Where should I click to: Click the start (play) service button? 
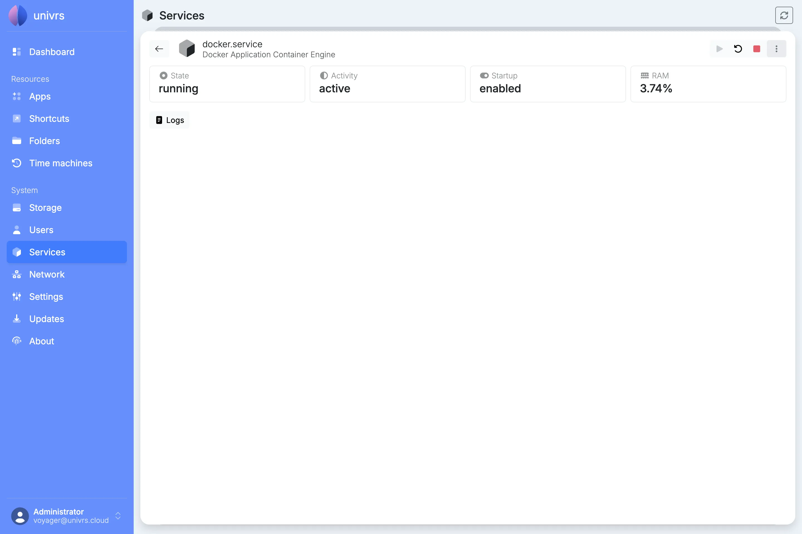[719, 49]
